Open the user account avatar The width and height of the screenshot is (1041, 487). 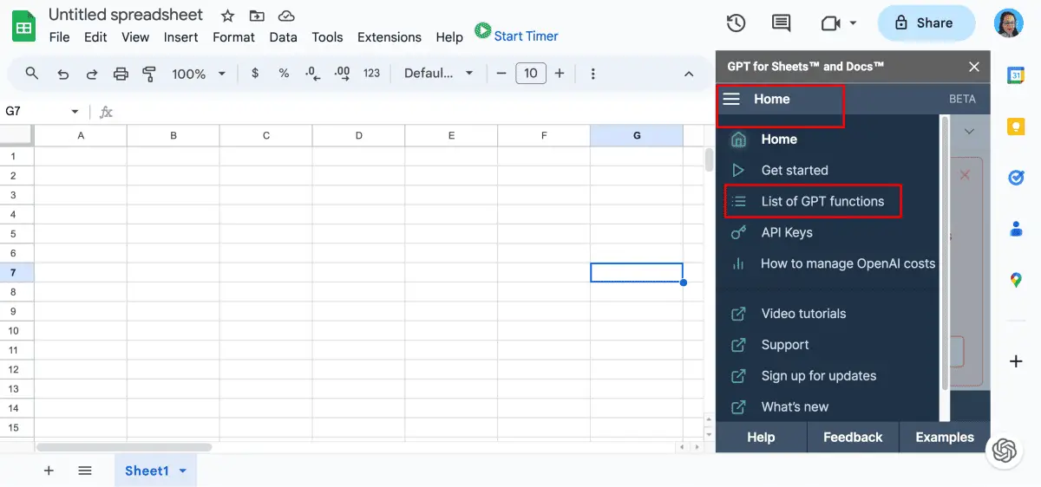click(1008, 23)
